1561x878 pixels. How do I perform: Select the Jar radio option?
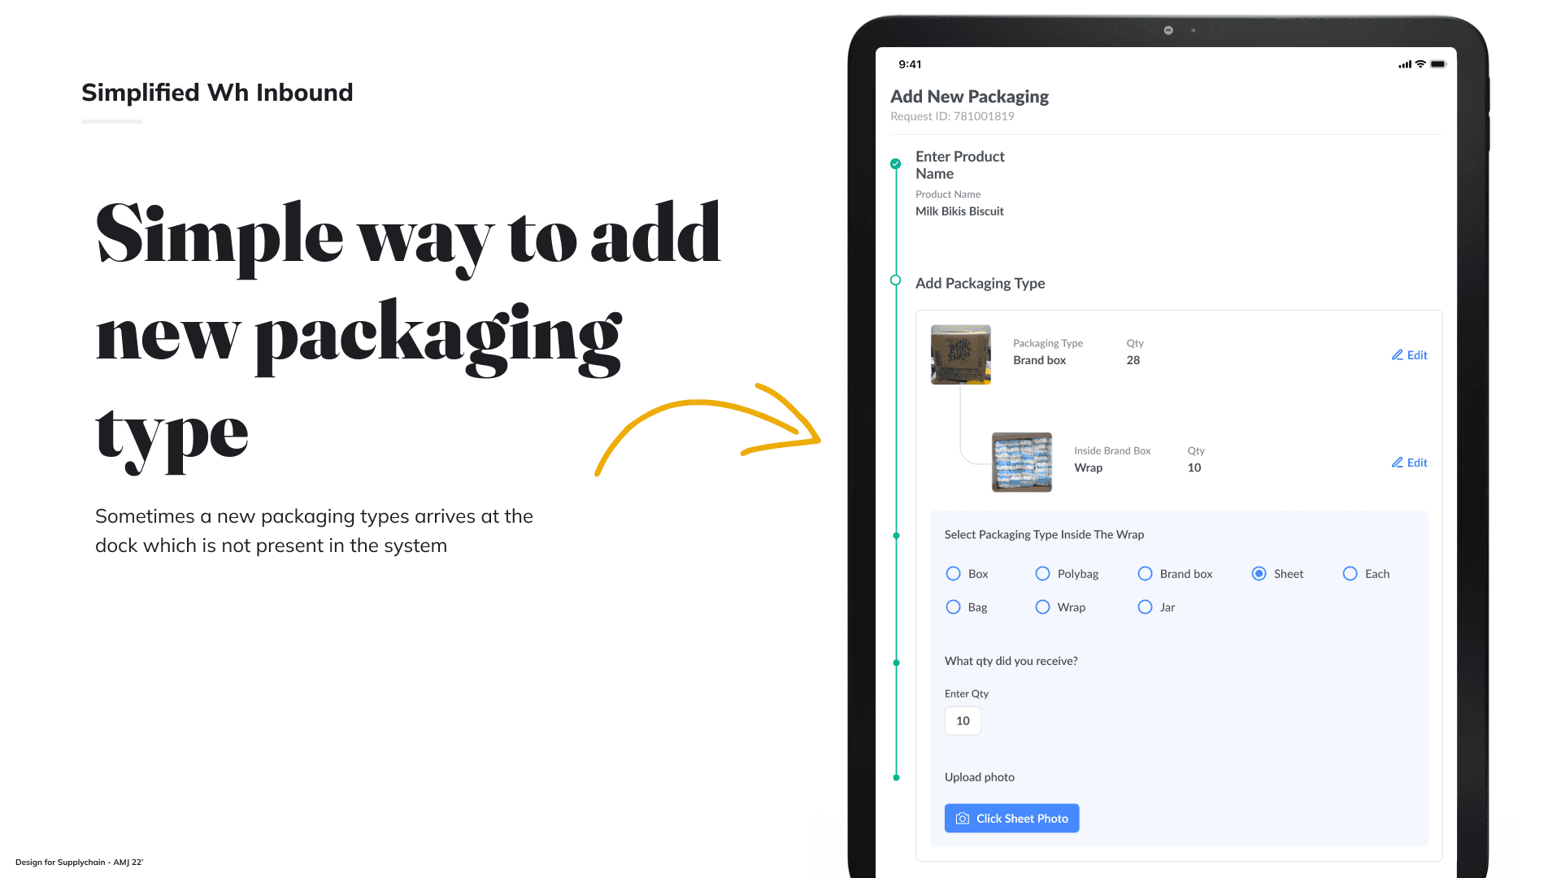(x=1145, y=607)
